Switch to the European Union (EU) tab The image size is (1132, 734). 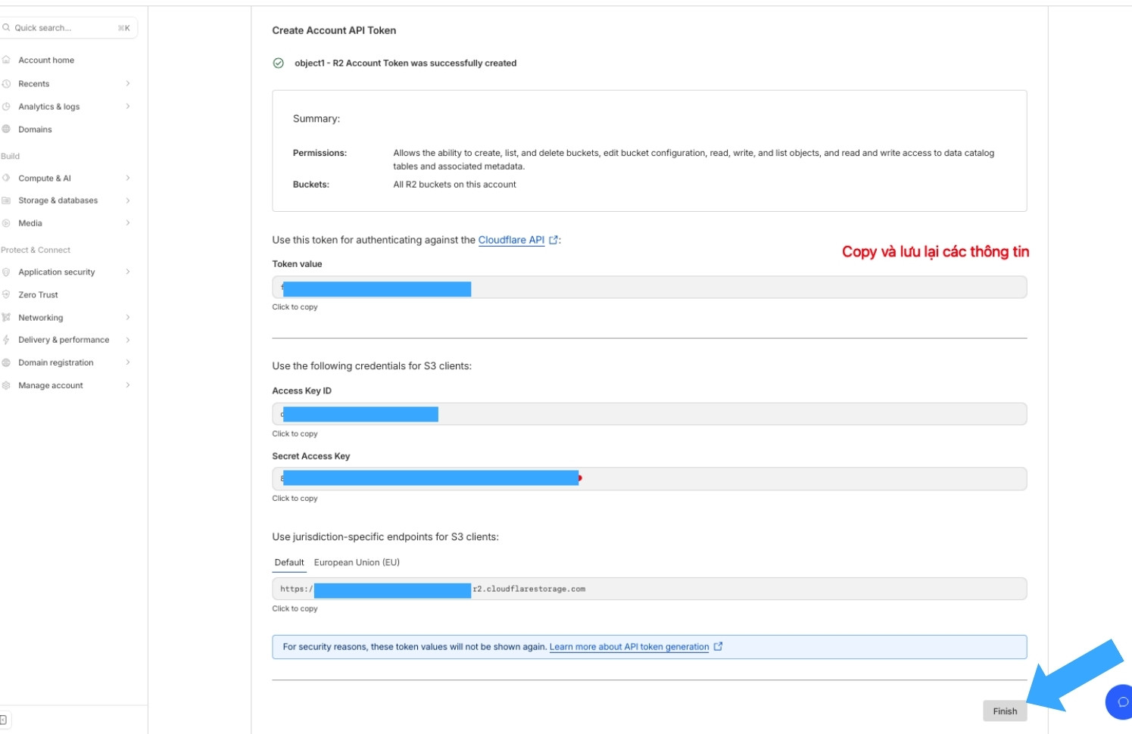coord(356,562)
